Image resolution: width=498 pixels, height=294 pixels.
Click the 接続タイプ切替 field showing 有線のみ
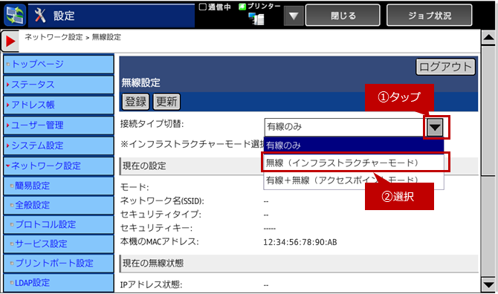tap(345, 127)
